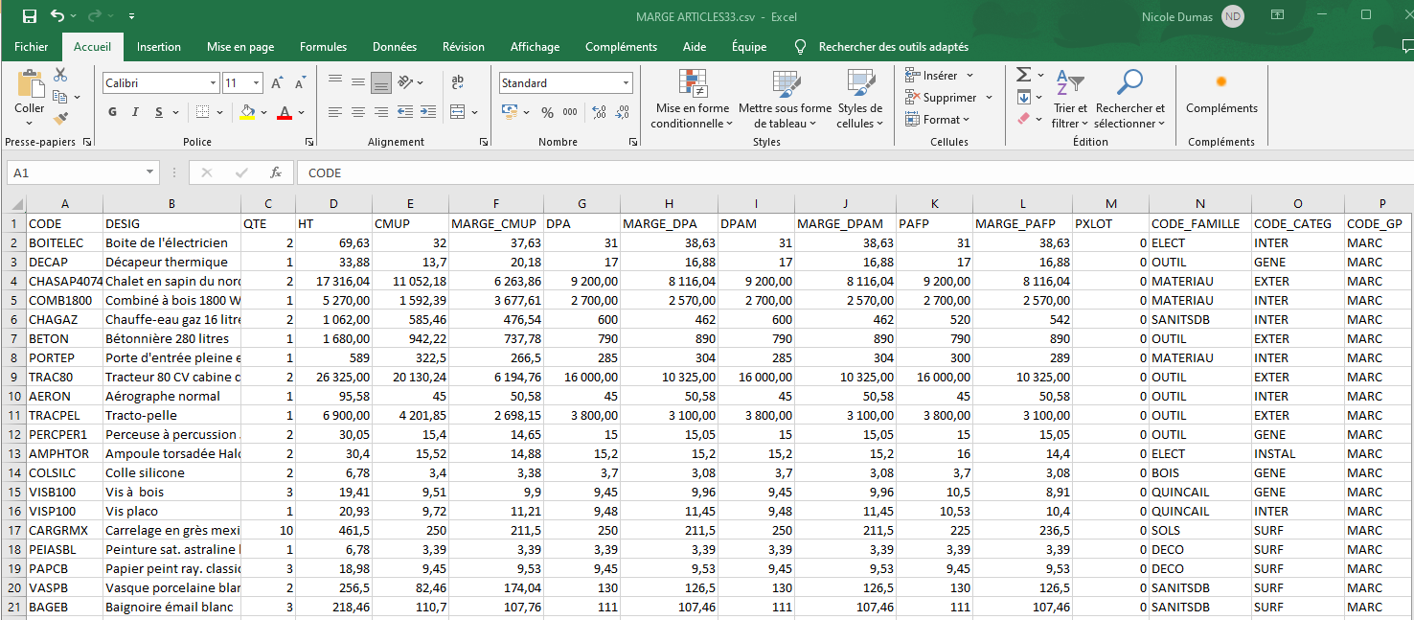The height and width of the screenshot is (620, 1414).
Task: Click the increase indent icon
Action: [x=426, y=112]
